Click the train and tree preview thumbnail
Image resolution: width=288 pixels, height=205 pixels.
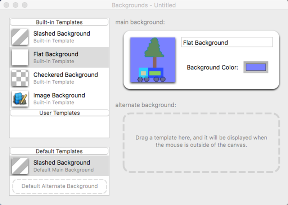[x=153, y=60]
